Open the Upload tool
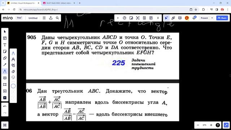The height and width of the screenshot is (130, 231). tap(5, 91)
